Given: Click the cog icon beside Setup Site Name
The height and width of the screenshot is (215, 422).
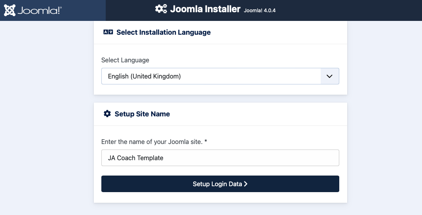Looking at the screenshot, I should click(x=107, y=114).
